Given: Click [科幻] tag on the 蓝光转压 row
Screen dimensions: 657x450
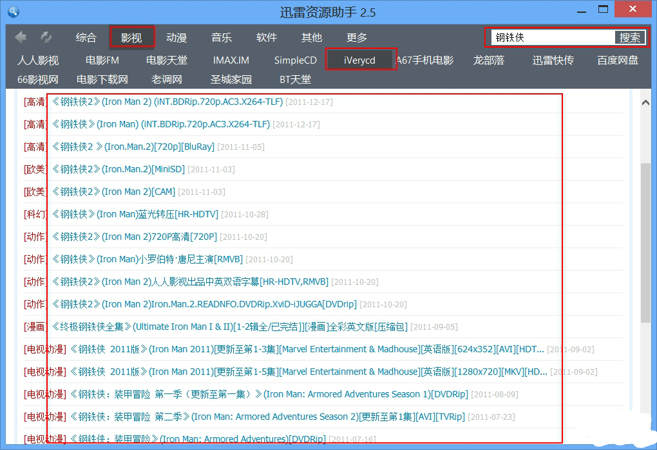Looking at the screenshot, I should click(35, 215).
